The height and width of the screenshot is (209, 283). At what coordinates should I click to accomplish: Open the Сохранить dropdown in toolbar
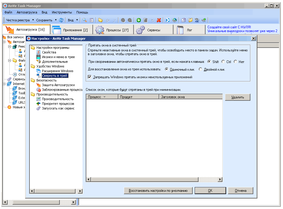tap(46, 20)
